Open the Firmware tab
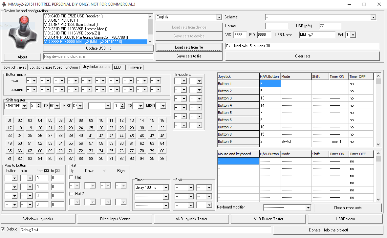 (135, 67)
